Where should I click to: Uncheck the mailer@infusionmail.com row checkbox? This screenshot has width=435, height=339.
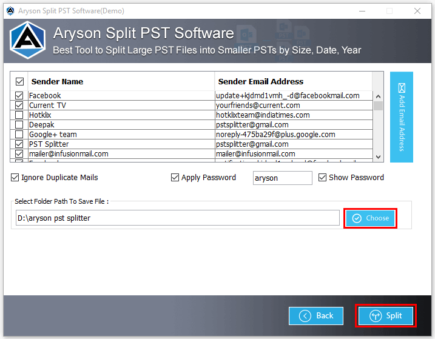pos(19,153)
